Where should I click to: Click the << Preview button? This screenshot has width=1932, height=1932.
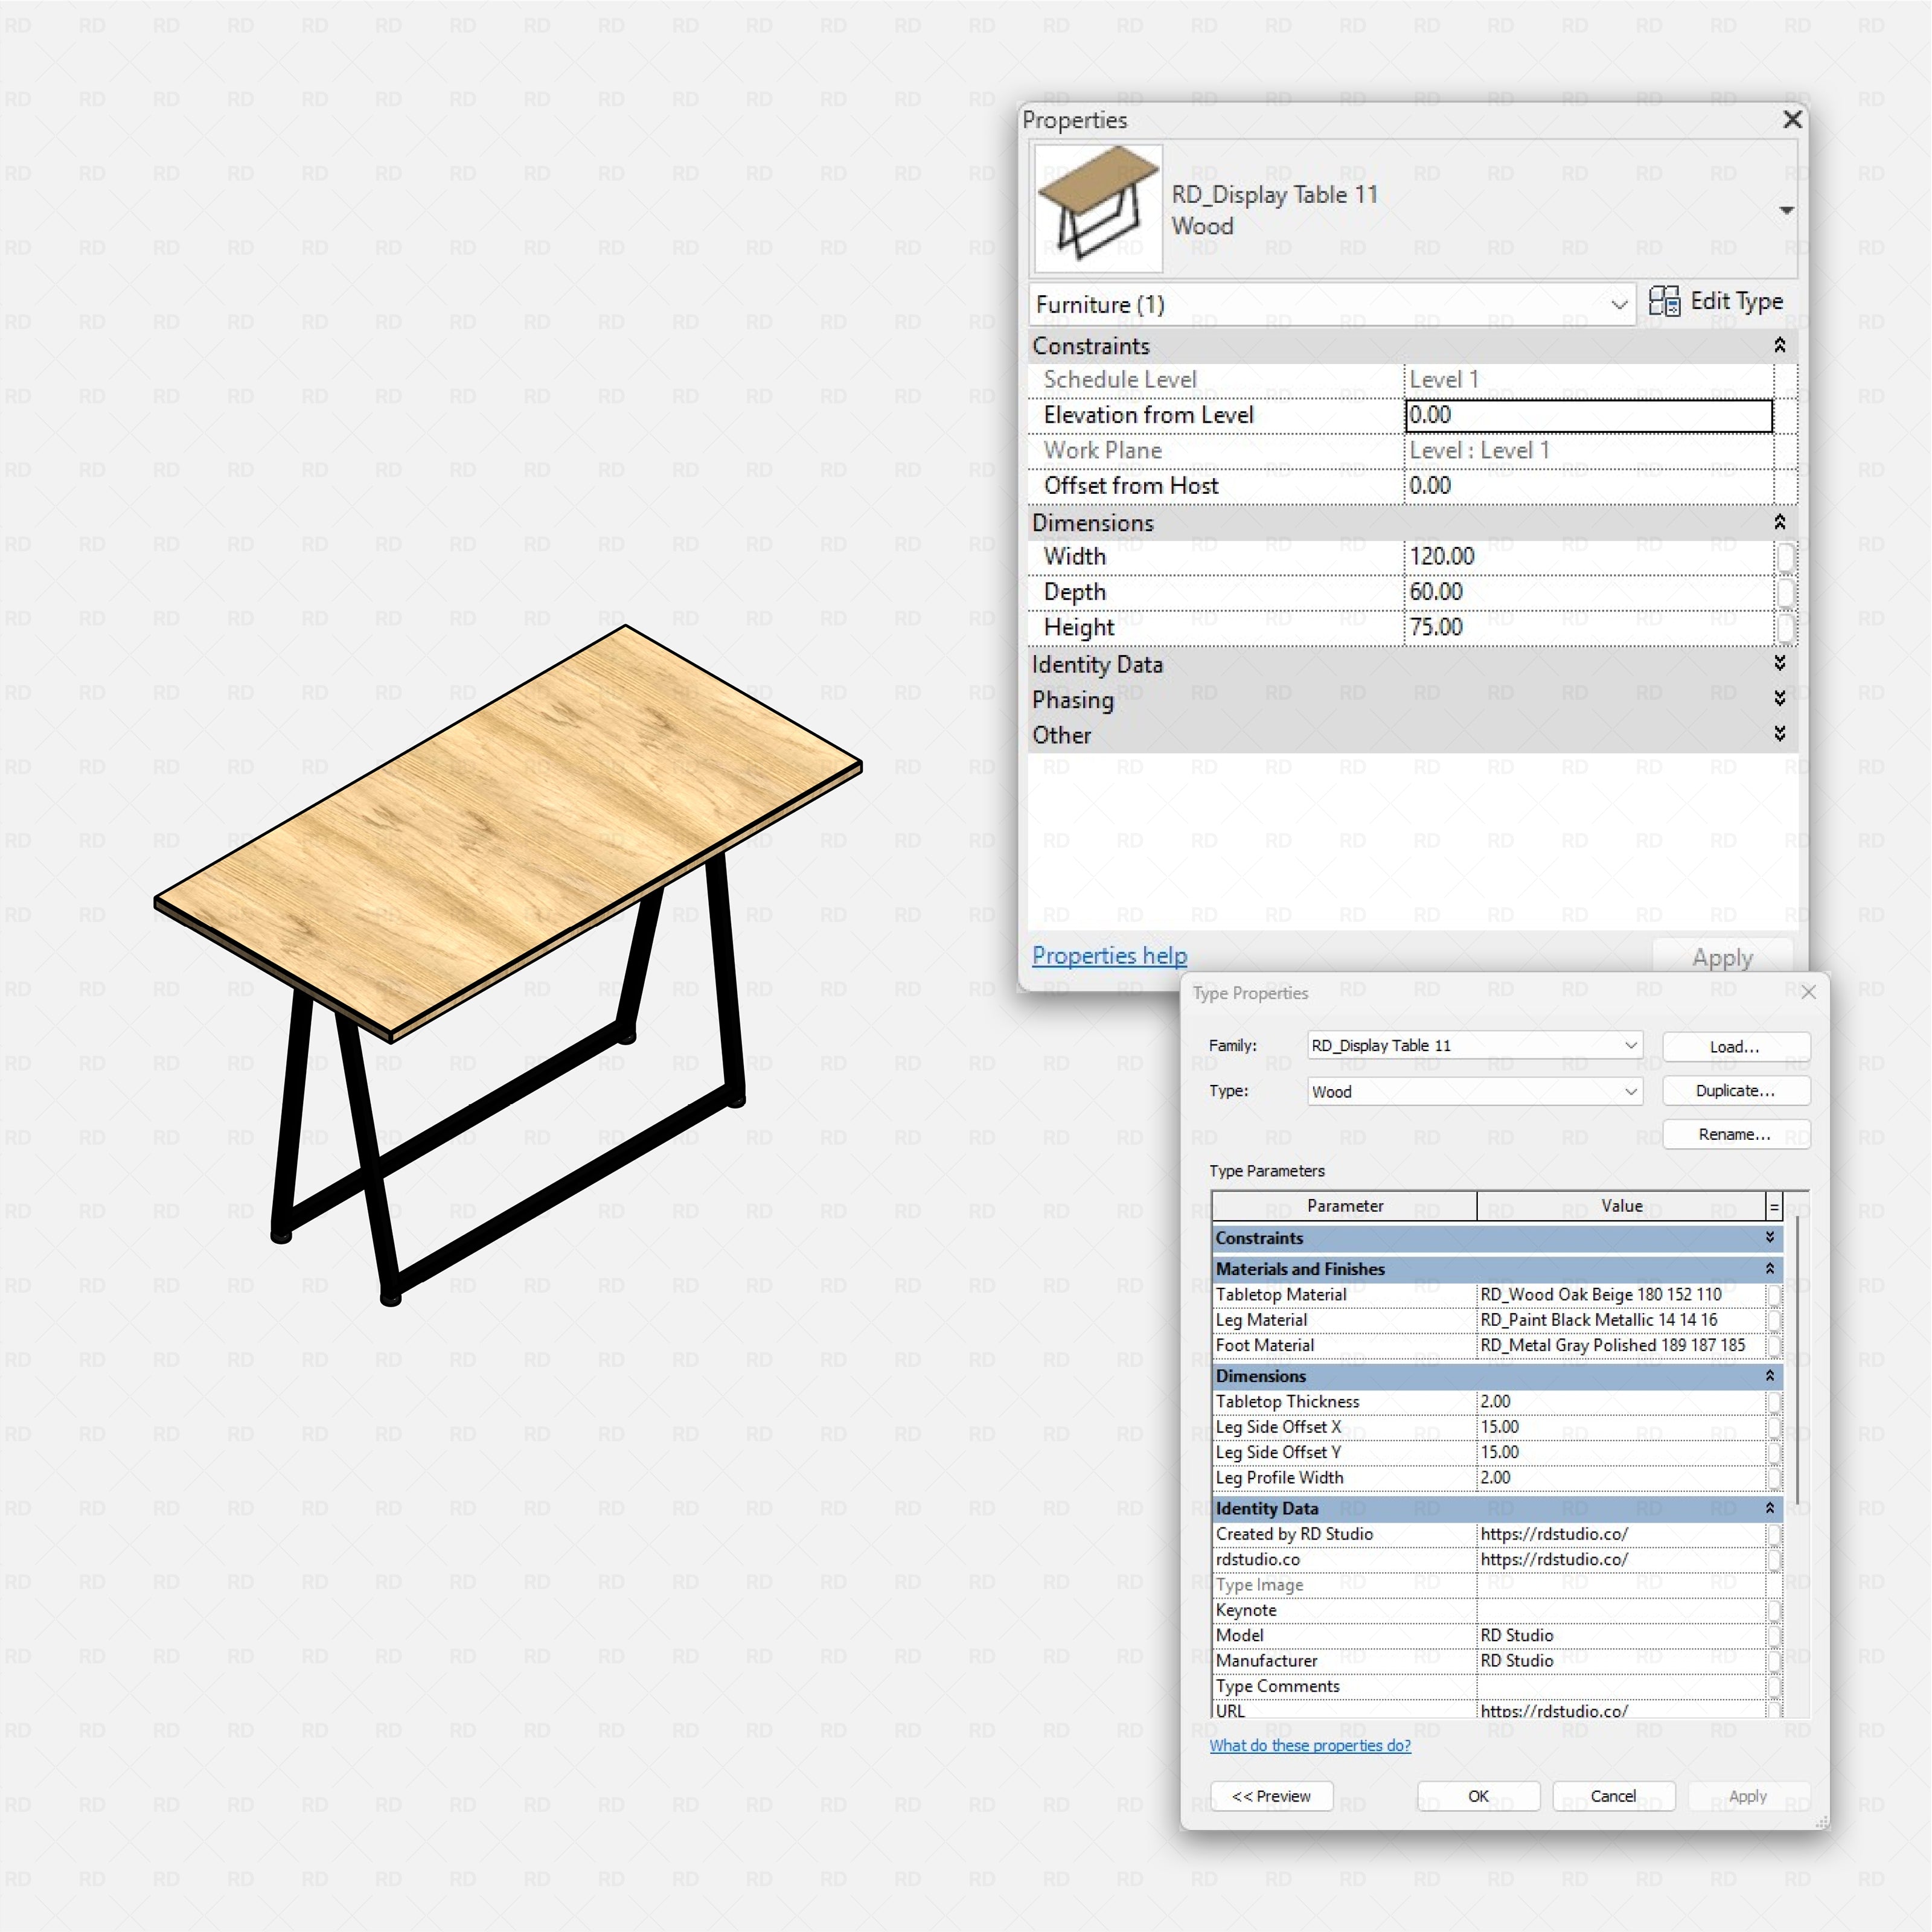click(x=1271, y=1796)
